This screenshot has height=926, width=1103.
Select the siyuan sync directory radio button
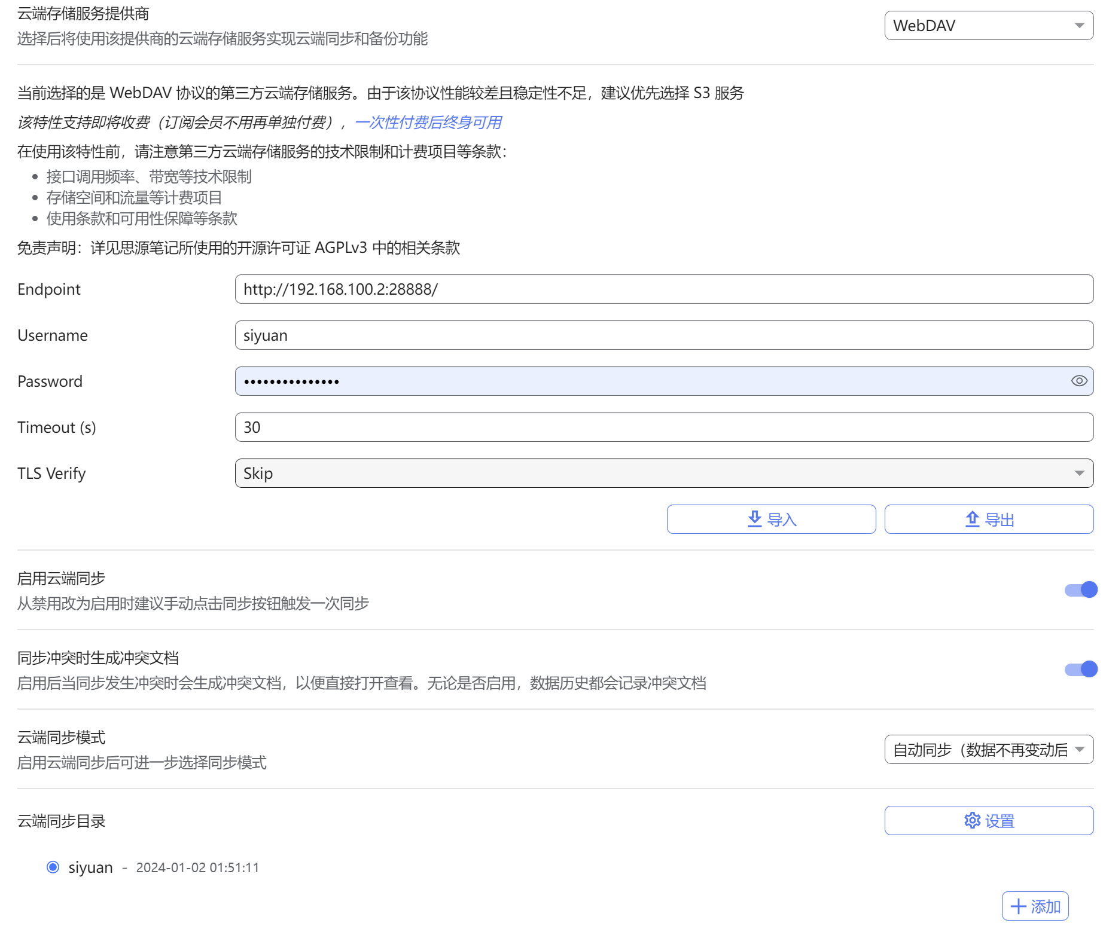[x=53, y=867]
